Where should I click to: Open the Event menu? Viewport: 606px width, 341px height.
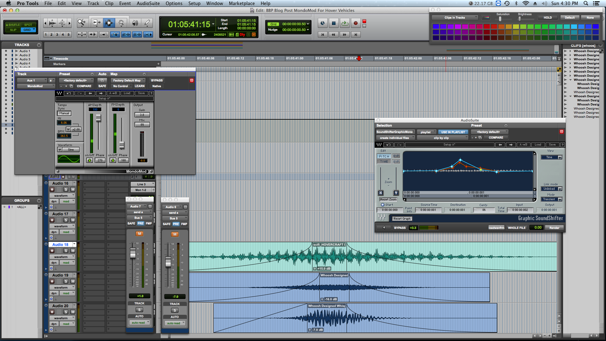(125, 3)
